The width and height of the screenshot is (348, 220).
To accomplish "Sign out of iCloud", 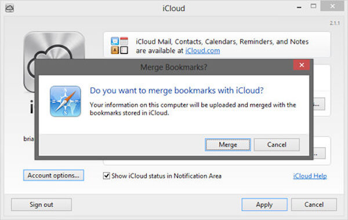I will pos(42,204).
